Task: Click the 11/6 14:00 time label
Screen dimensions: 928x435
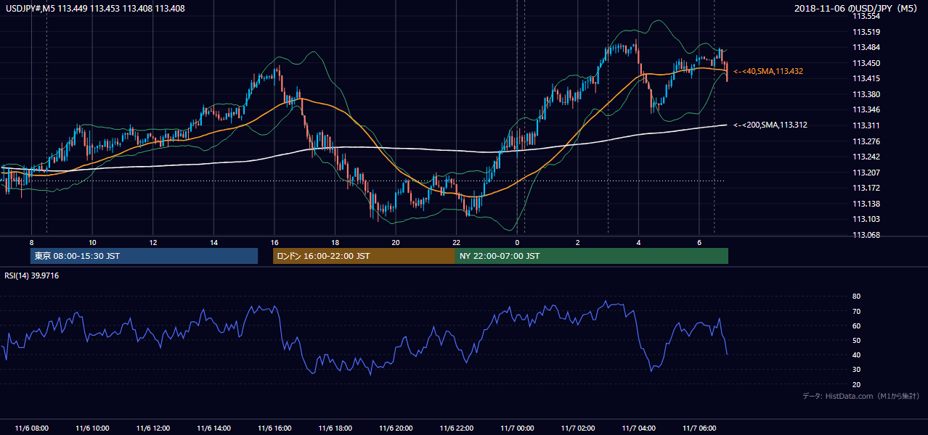Action: click(213, 428)
